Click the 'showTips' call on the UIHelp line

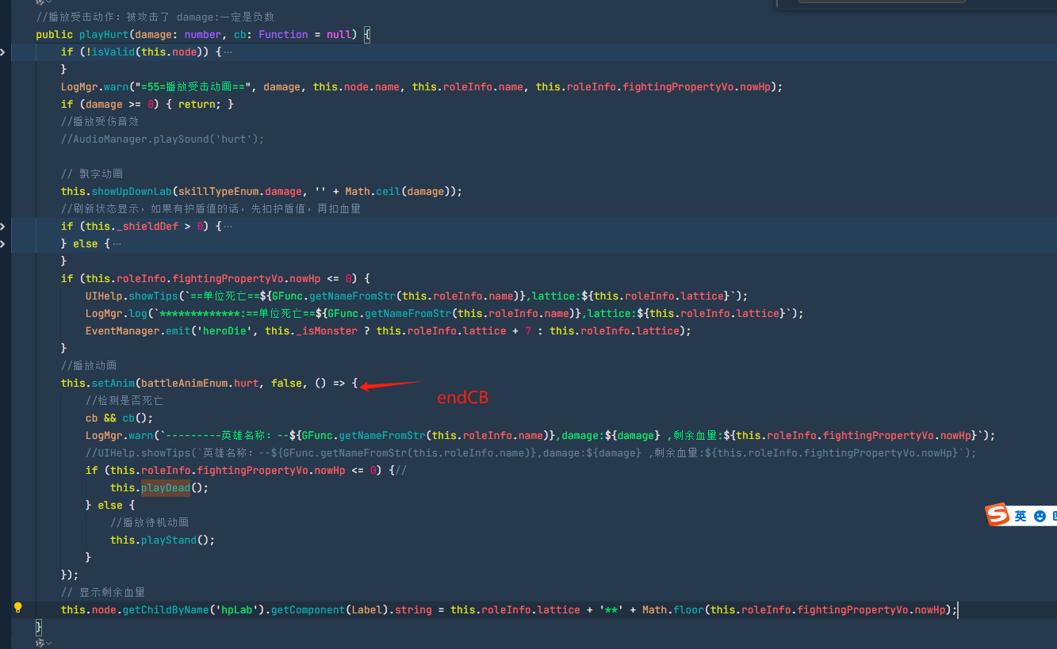[154, 296]
